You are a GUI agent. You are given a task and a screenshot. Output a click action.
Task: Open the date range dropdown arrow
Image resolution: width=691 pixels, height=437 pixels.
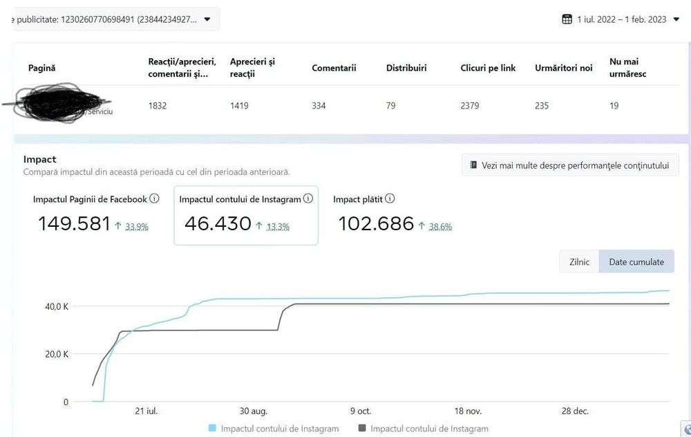[676, 19]
